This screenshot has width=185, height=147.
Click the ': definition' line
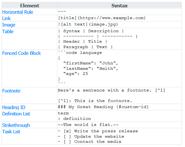pos(75,119)
